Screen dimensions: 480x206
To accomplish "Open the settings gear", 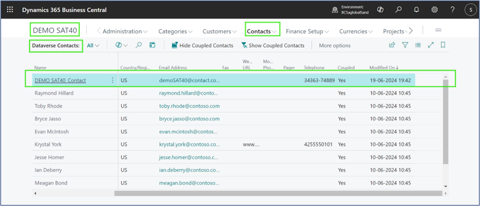I will click(434, 10).
